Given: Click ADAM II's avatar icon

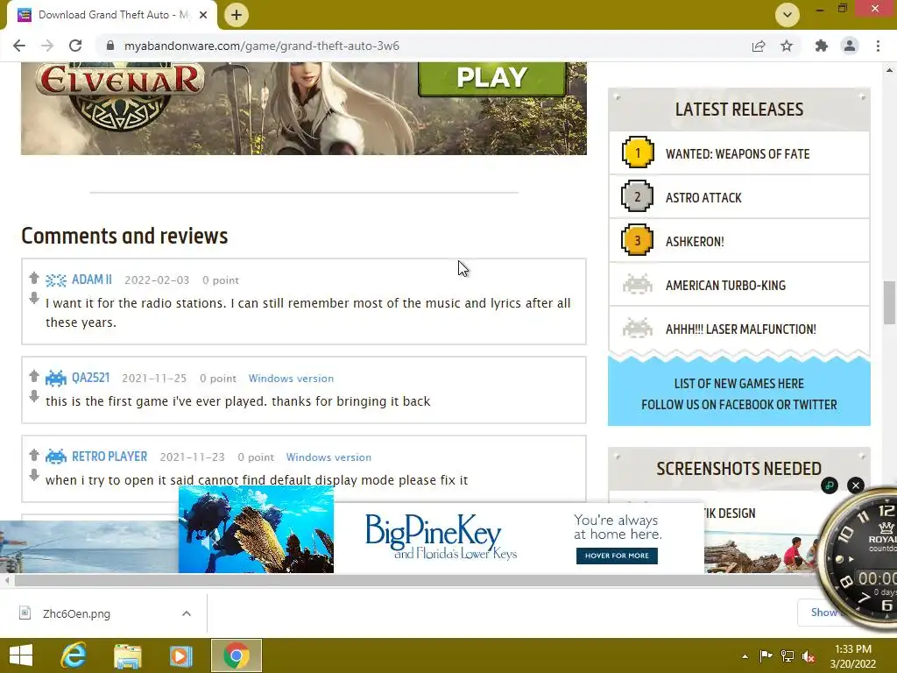Looking at the screenshot, I should coord(55,280).
